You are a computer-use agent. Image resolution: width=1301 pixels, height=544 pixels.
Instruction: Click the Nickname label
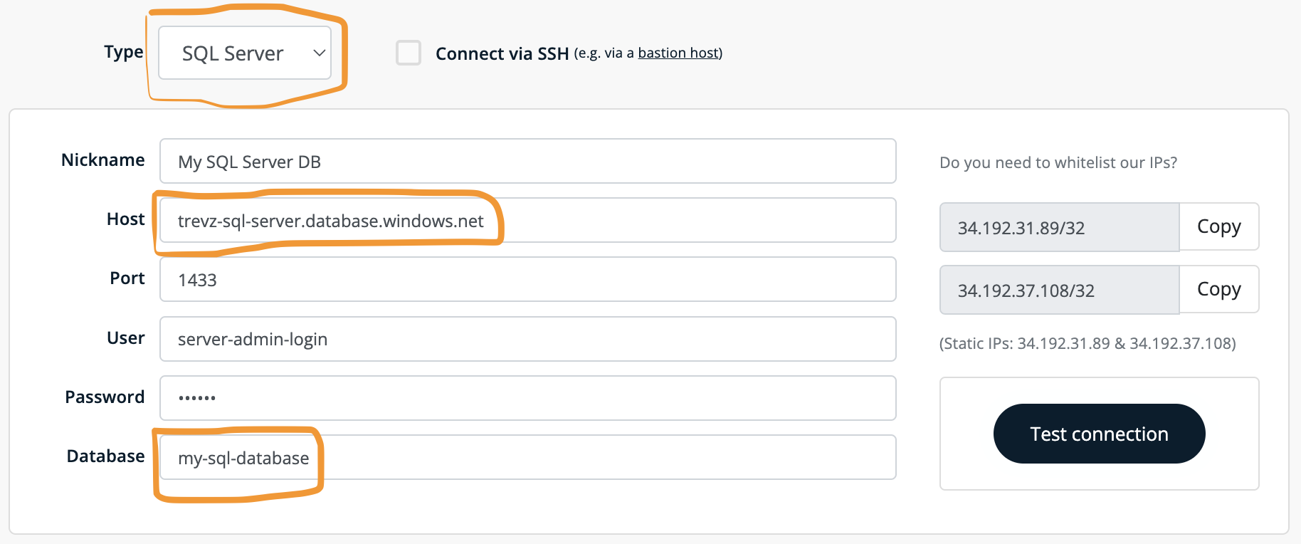103,159
